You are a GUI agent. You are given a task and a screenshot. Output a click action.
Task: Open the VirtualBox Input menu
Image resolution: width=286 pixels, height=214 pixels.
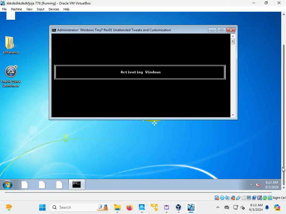(40, 9)
